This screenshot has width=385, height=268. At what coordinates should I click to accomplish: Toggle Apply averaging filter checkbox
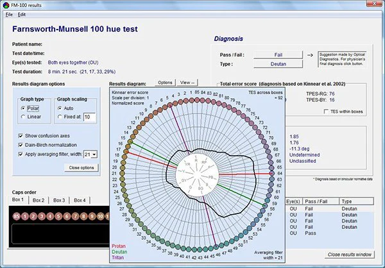pyautogui.click(x=21, y=155)
